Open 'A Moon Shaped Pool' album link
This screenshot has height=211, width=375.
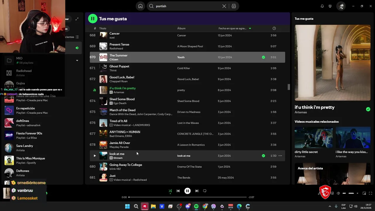pos(190,46)
